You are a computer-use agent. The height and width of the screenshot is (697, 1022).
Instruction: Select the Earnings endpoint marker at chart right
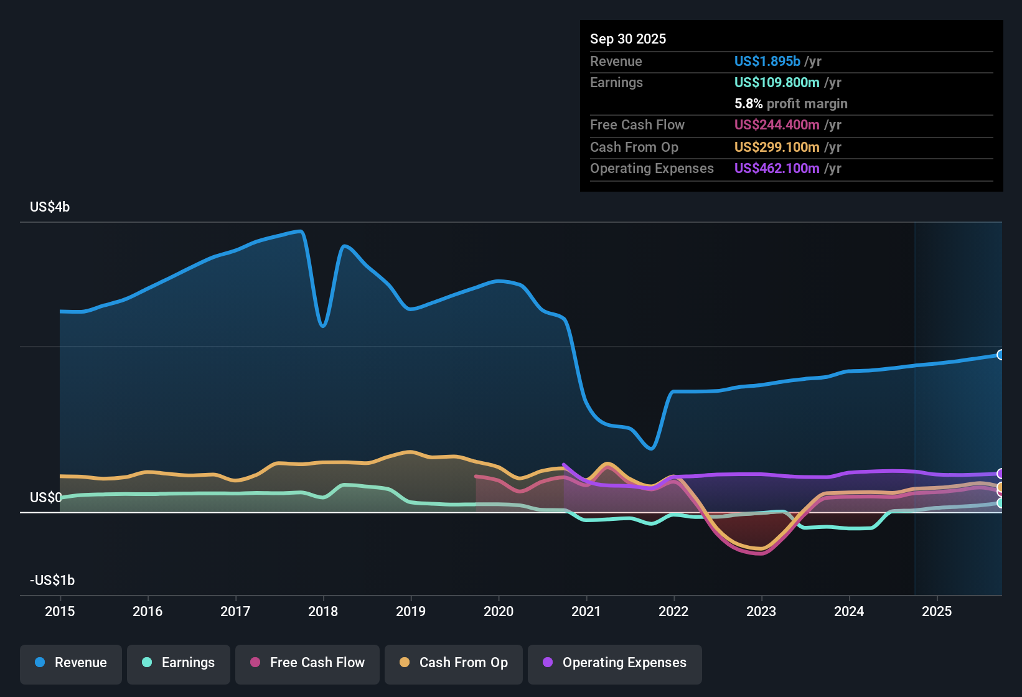(1001, 502)
